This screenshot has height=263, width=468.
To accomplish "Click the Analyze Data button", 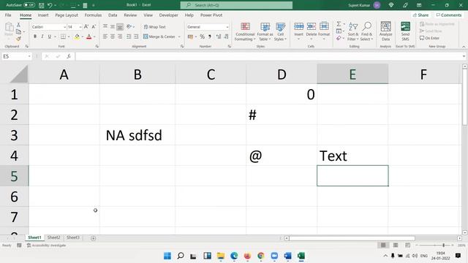I will (385, 31).
